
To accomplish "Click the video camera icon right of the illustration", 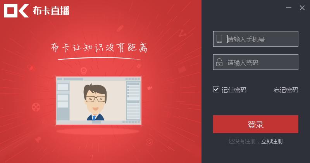I will pos(150,88).
